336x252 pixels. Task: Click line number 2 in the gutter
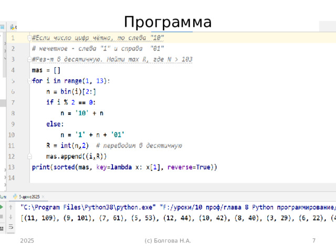(x=13, y=49)
